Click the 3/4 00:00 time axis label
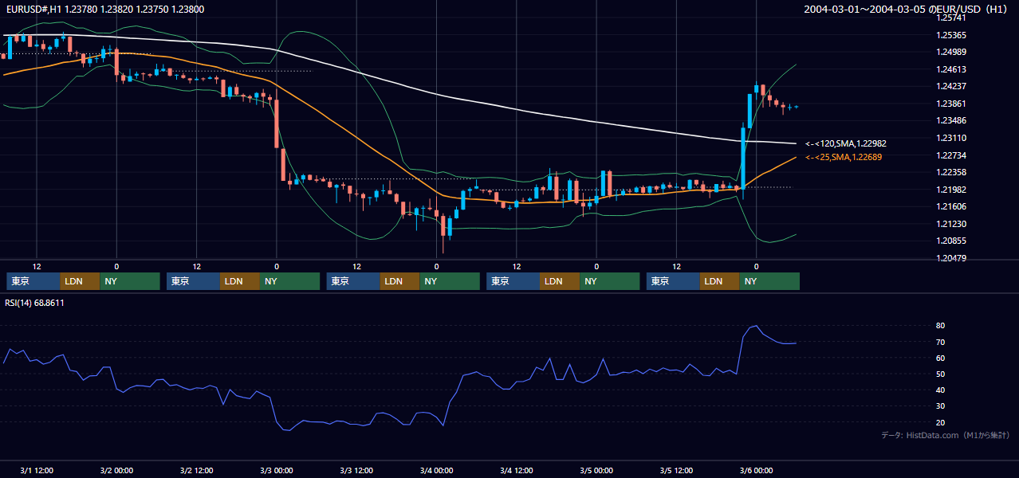Screen dimensions: 1019x478 [x=437, y=470]
